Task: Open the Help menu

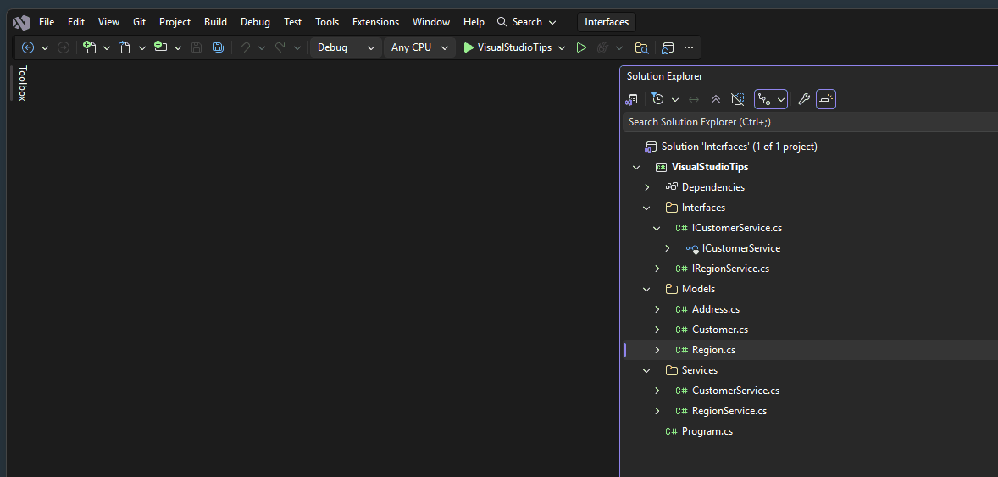Action: (474, 22)
